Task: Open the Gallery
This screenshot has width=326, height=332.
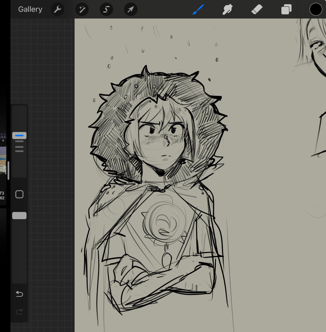Action: pyautogui.click(x=30, y=9)
